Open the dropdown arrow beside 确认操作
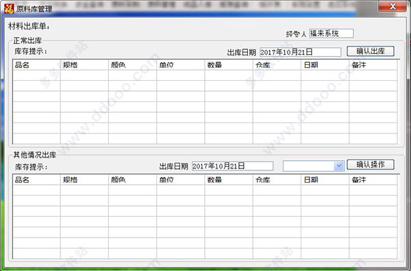 click(x=339, y=166)
